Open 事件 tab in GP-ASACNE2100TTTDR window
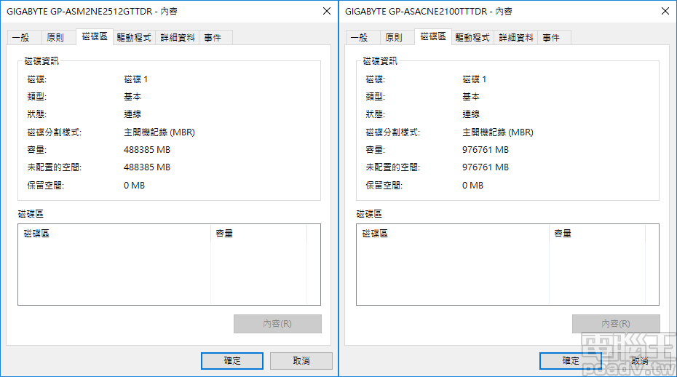This screenshot has height=377, width=677. coord(555,38)
